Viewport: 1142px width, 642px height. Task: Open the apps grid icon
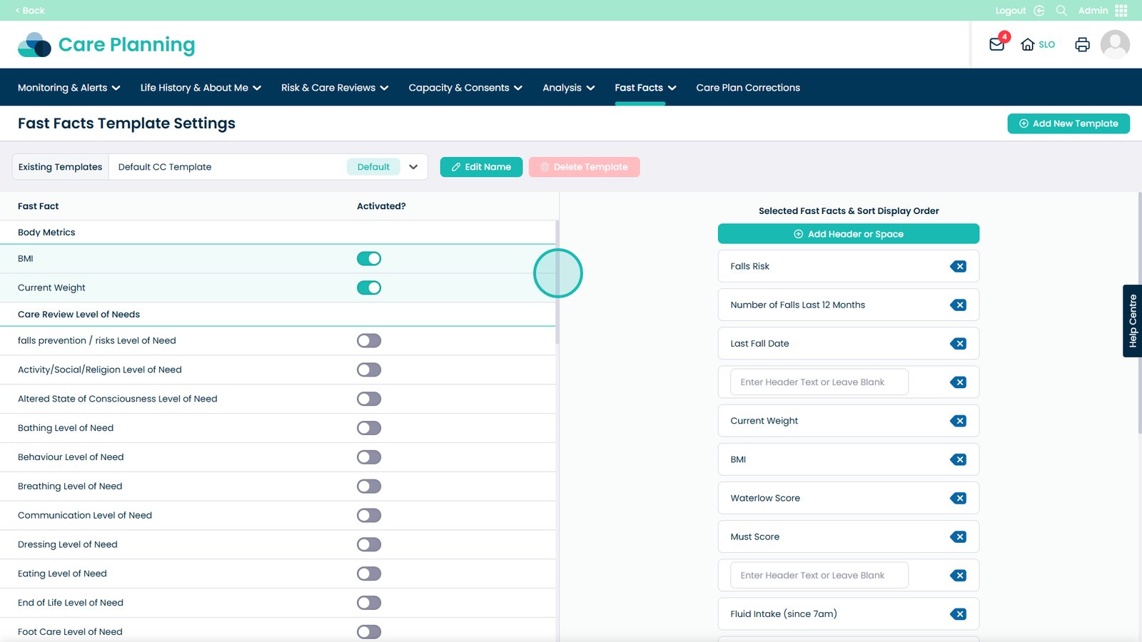pyautogui.click(x=1121, y=11)
